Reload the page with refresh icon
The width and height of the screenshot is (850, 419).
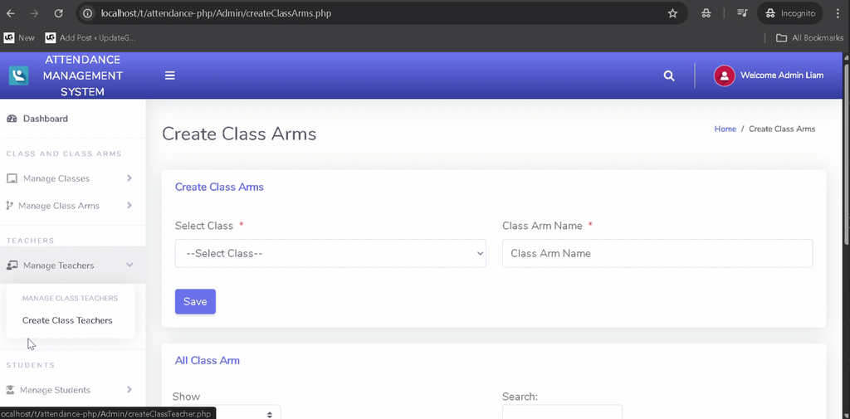pos(59,13)
